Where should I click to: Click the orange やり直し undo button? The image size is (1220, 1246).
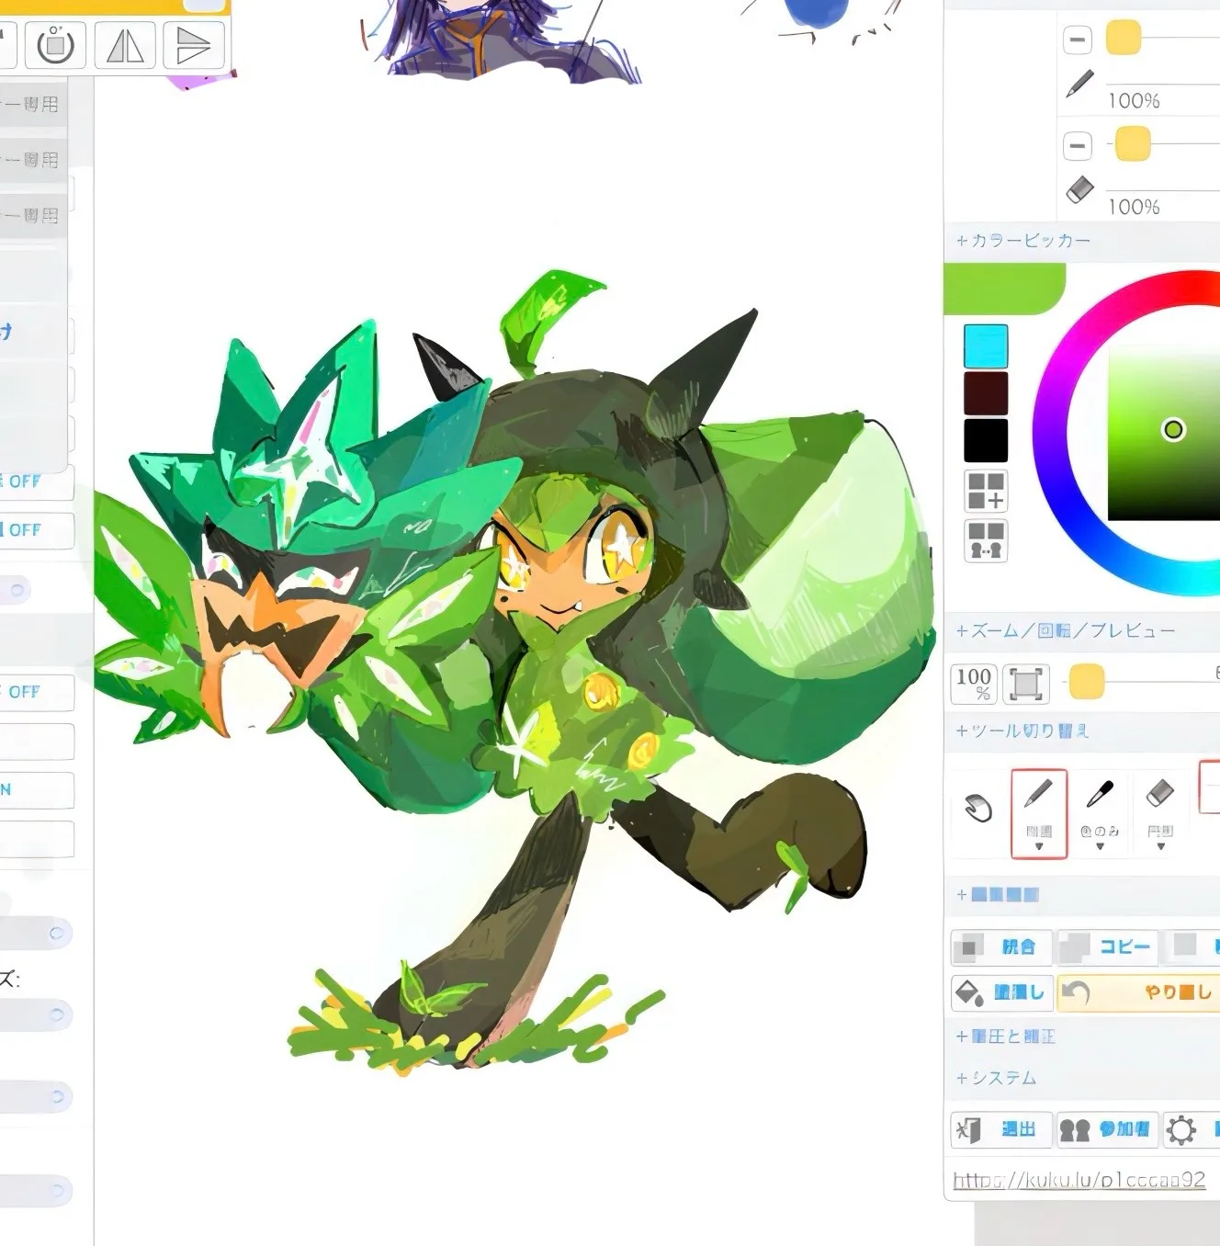1139,992
